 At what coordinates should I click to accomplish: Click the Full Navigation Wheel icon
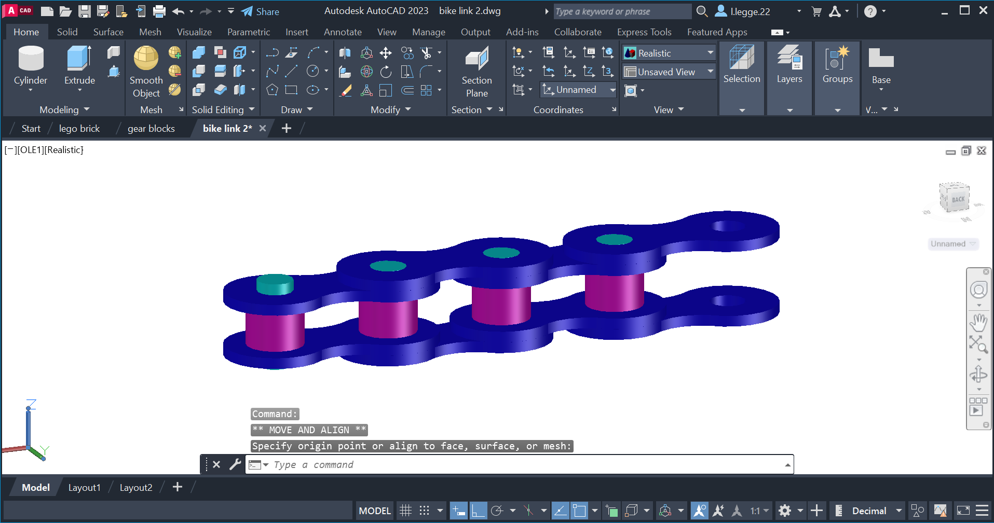[x=978, y=290]
